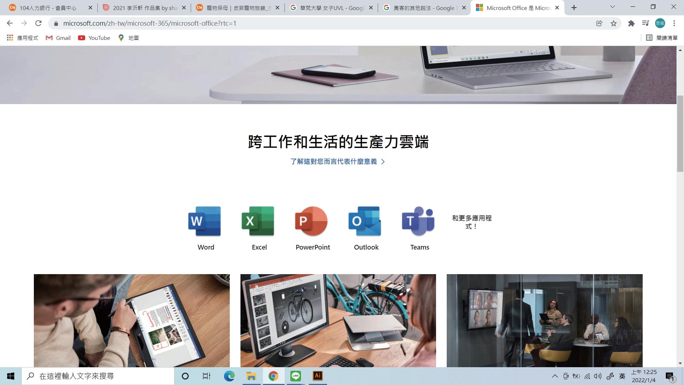Viewport: 684px width, 385px height.
Task: Switch to 104人力銀行 tab
Action: click(x=48, y=8)
